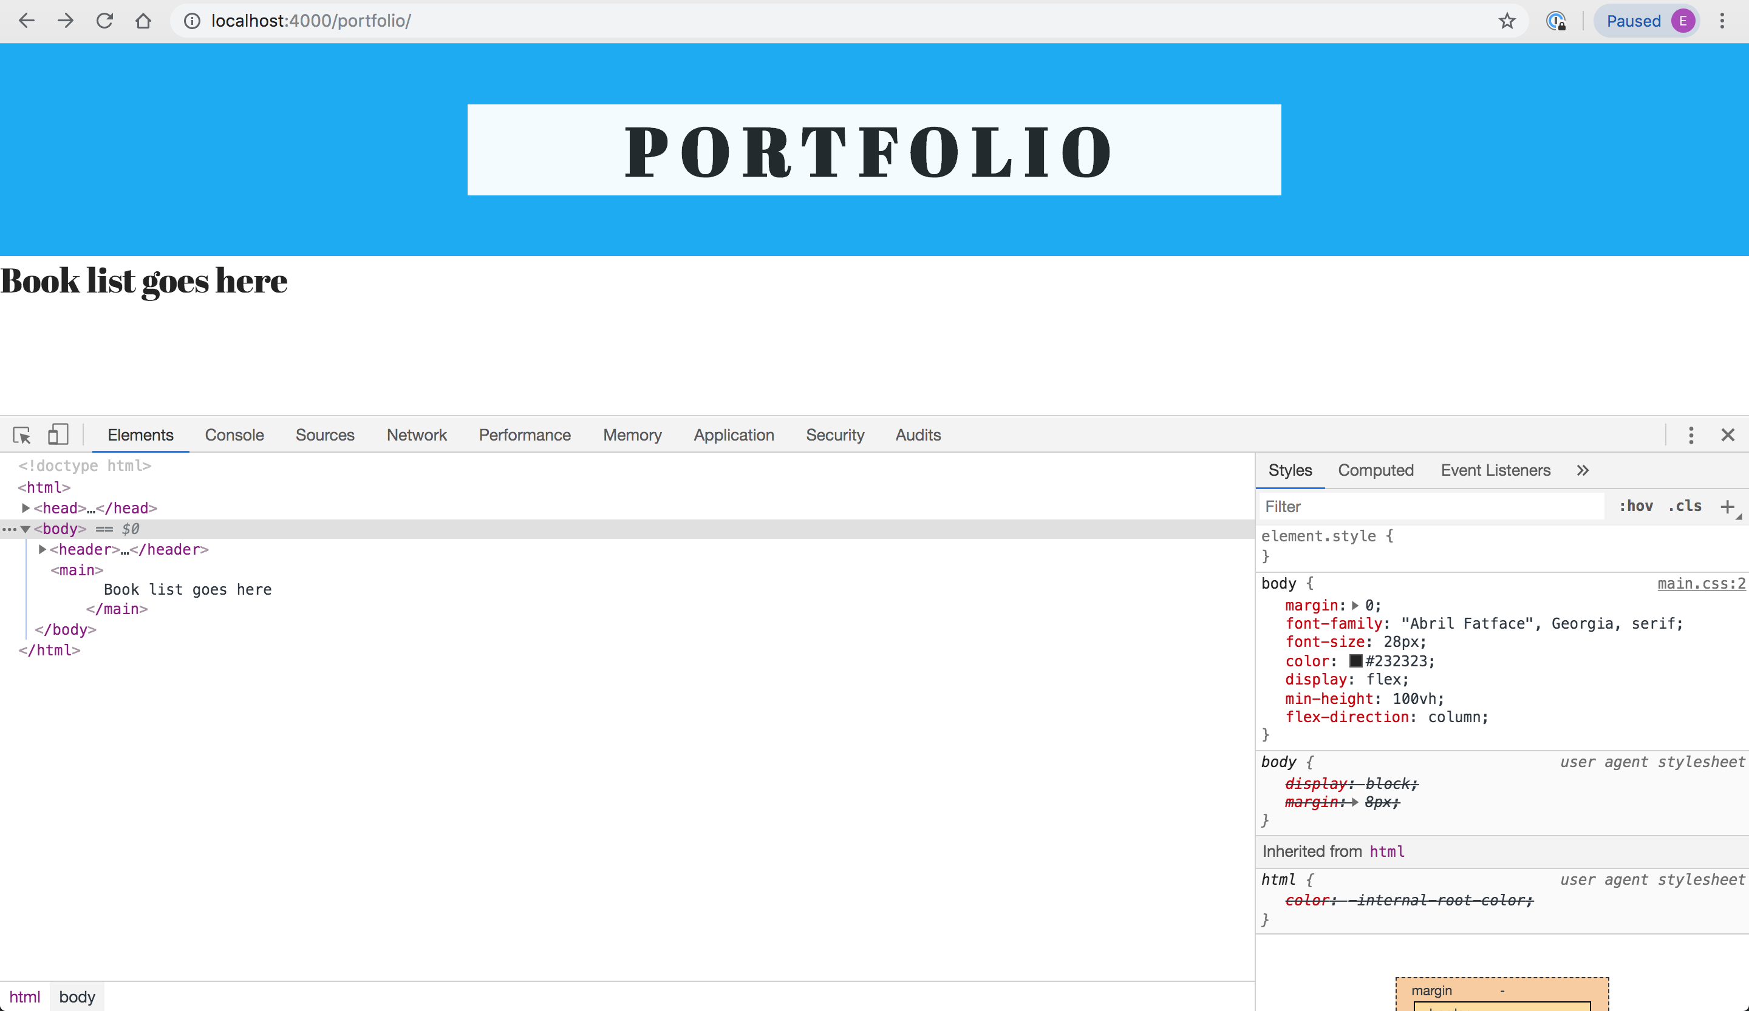1749x1011 pixels.
Task: Switch to the Elements tab
Action: 140,434
